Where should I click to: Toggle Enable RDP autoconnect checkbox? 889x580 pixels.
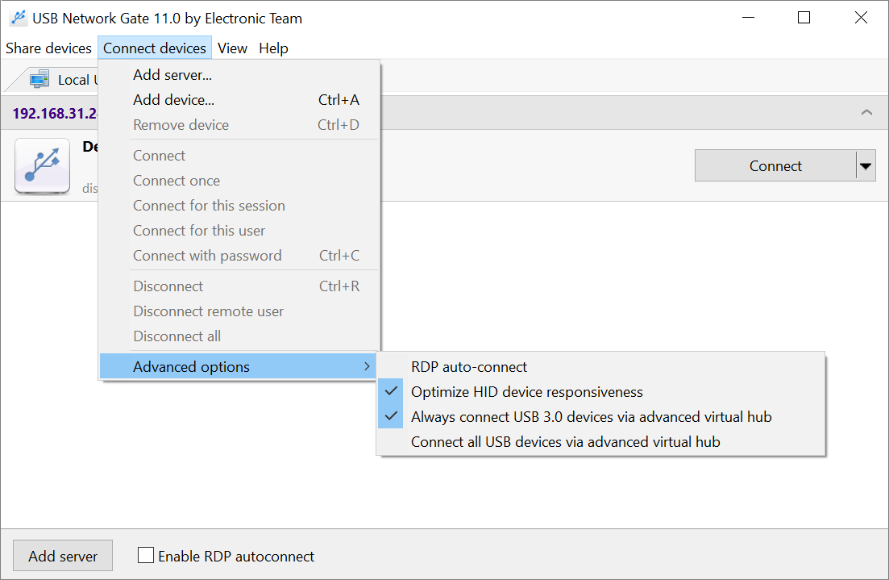[x=146, y=555]
